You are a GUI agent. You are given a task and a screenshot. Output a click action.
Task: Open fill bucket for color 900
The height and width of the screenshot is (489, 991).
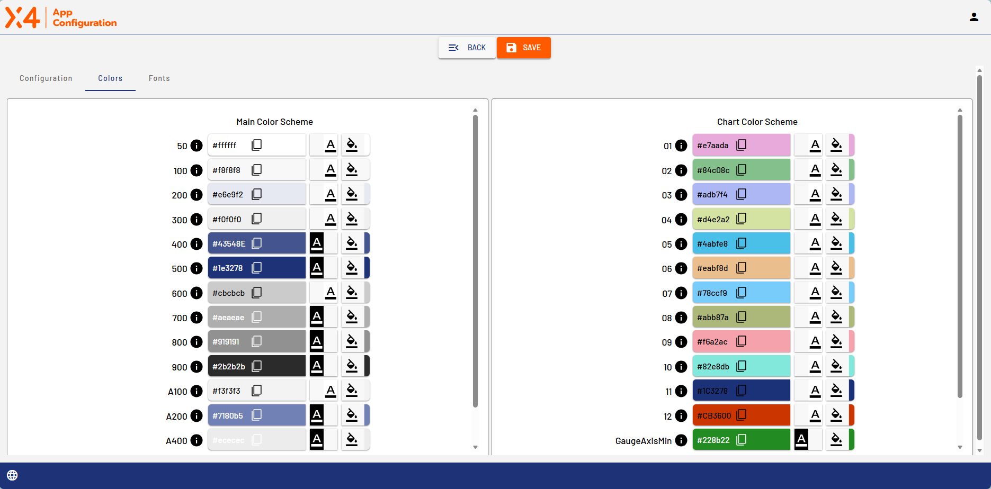352,366
